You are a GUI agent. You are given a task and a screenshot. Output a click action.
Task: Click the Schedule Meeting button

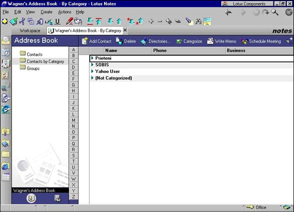click(261, 41)
